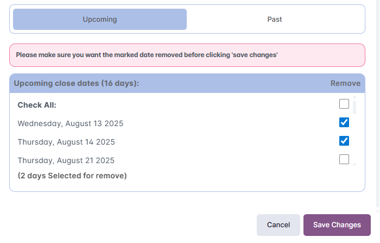Select the Thursday, August 21 2025 date text
Screen dimensions: 380x243
tap(66, 160)
